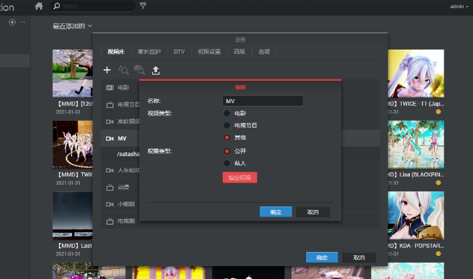473x279 pixels.
Task: Select the camera icon of 家庭视频 library
Action: click(109, 122)
